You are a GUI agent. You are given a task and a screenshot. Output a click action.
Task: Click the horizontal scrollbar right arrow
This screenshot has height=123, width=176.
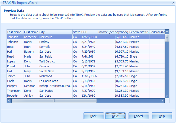point(162,100)
